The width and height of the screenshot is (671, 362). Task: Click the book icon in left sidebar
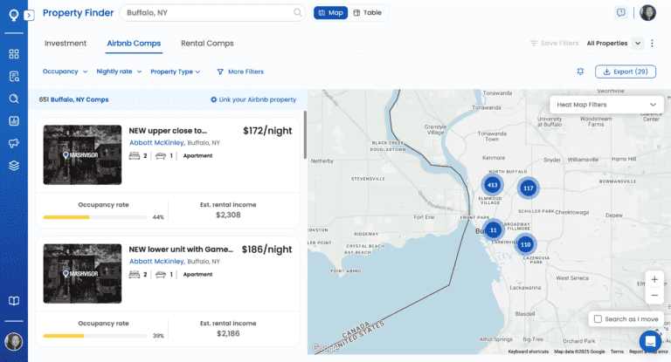point(14,301)
